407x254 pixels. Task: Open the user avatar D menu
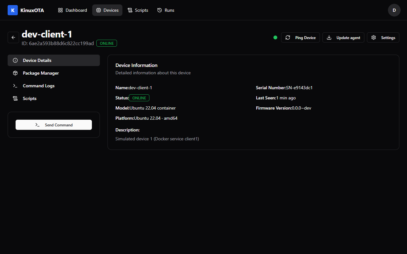[394, 10]
